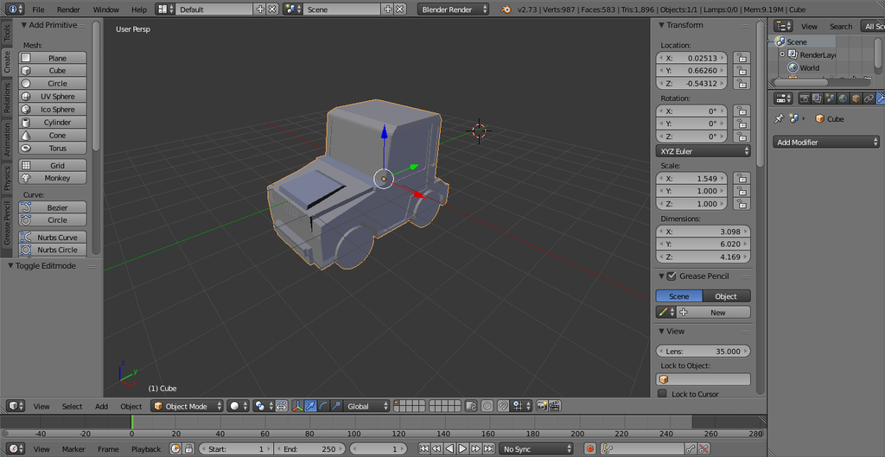Viewport: 885px width, 457px height.
Task: Open the Render menu in top bar
Action: click(68, 9)
